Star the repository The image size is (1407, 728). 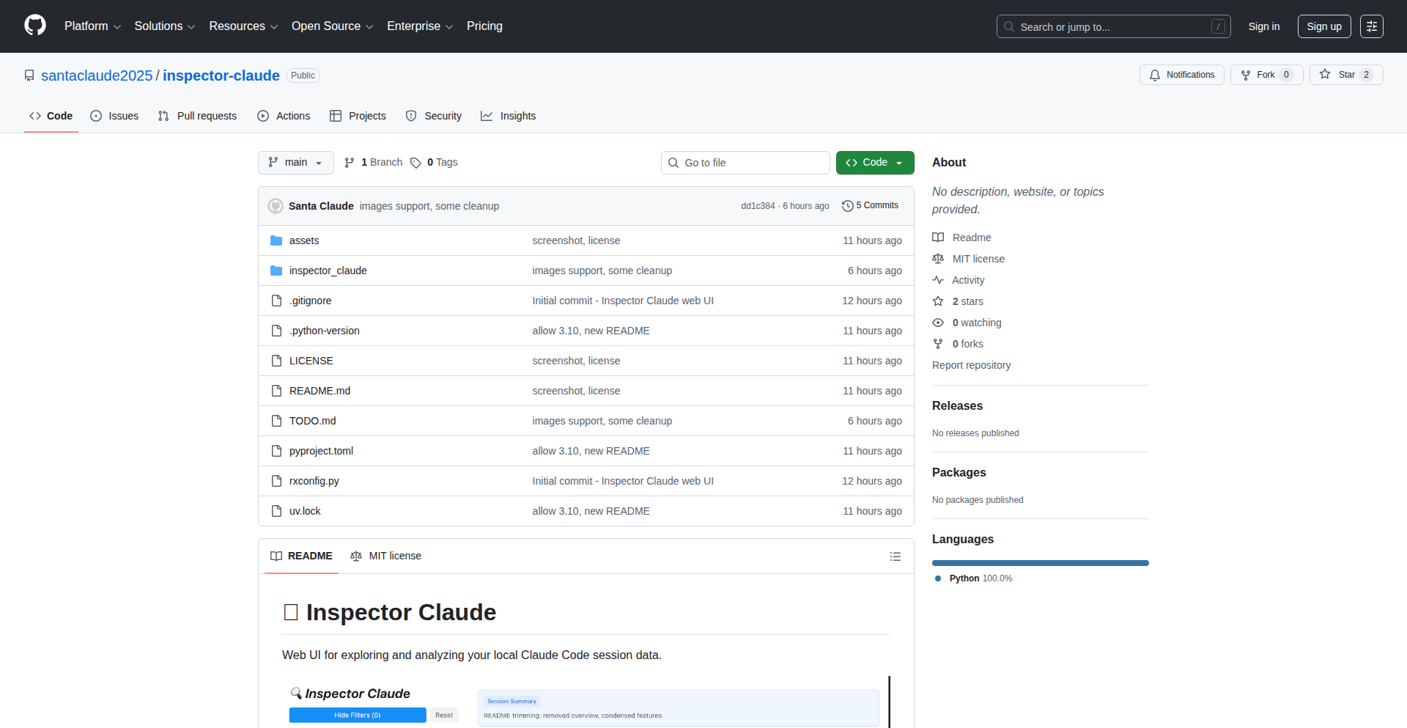[1346, 75]
